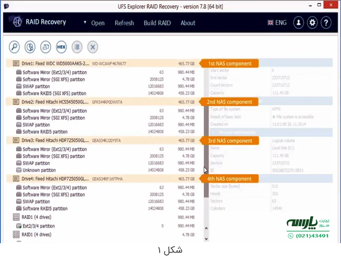Image resolution: width=341 pixels, height=256 pixels.
Task: Click the Logical volume value
Action: coord(283,141)
